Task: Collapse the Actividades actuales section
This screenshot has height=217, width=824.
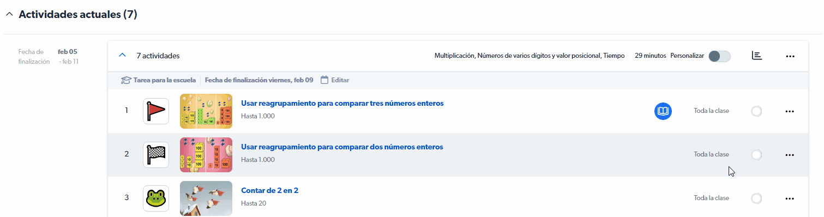Action: pyautogui.click(x=9, y=15)
